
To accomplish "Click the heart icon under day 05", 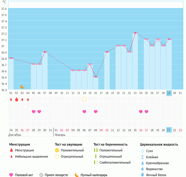I will point(34,112).
